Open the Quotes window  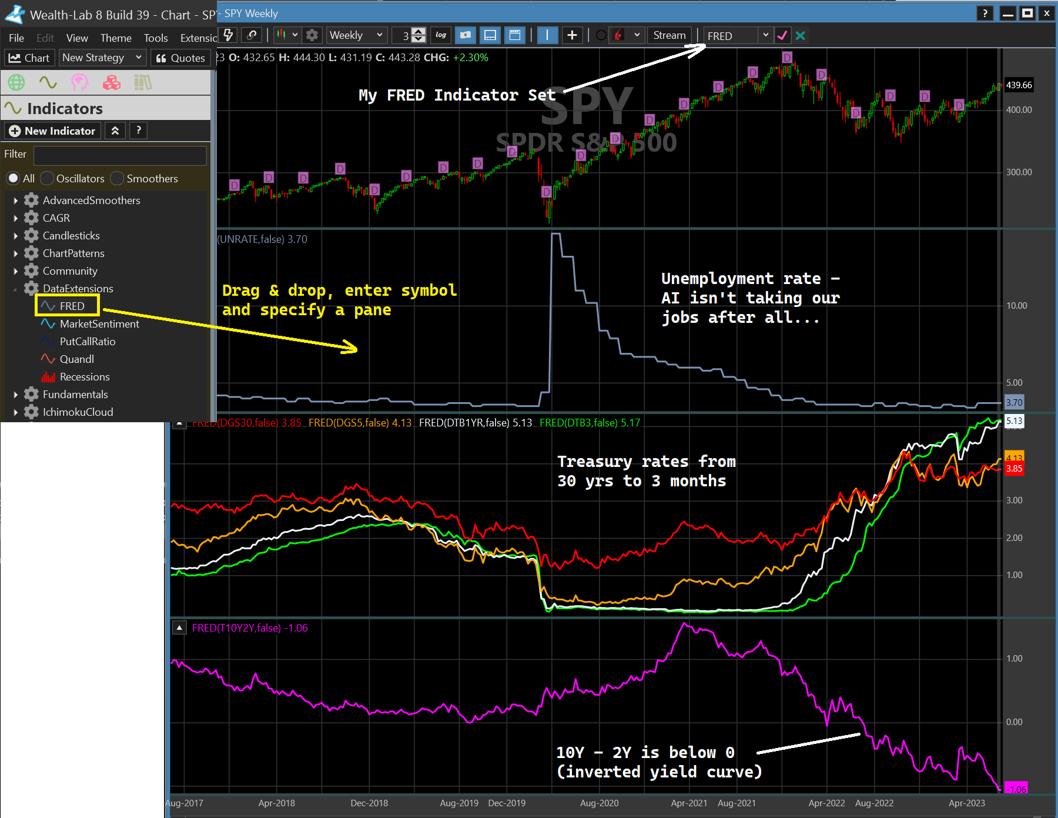pyautogui.click(x=180, y=58)
